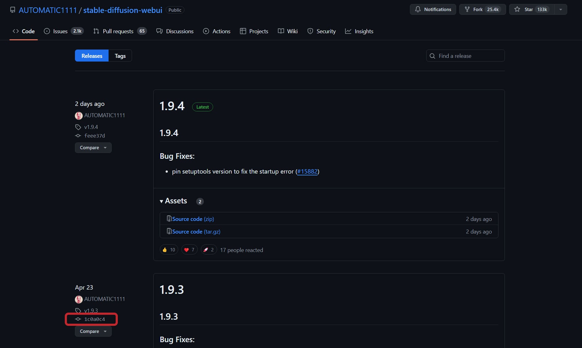This screenshot has height=348, width=582.
Task: Click the thumbs up reaction with 10
Action: [x=169, y=250]
